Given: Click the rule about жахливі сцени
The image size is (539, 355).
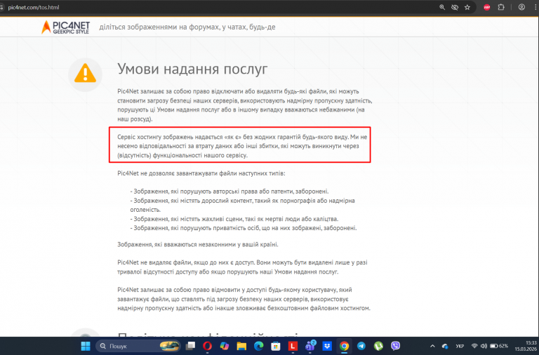Looking at the screenshot, I should (234, 219).
